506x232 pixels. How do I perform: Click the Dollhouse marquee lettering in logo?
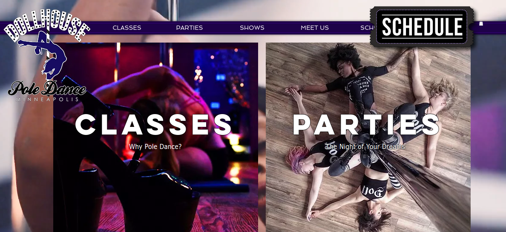[47, 25]
